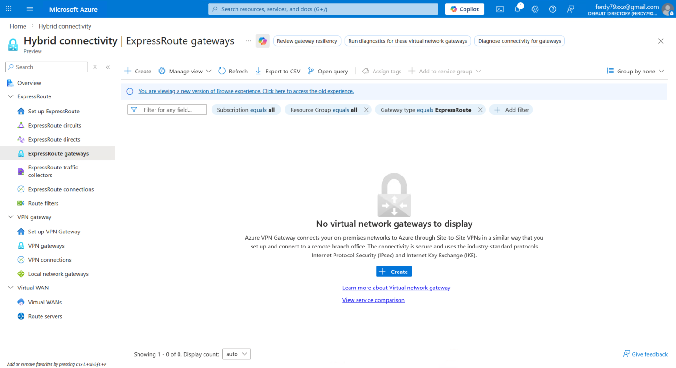
Task: Open the Azure portal hamburger menu
Action: (30, 9)
